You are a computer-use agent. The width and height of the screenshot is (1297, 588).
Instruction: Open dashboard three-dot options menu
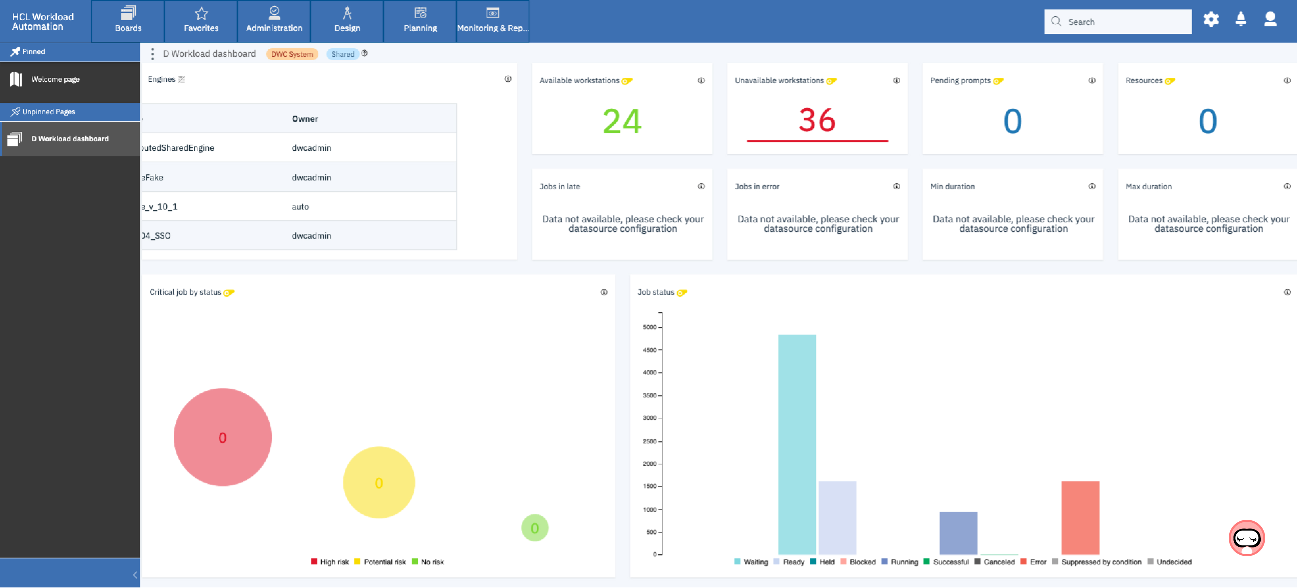[152, 54]
